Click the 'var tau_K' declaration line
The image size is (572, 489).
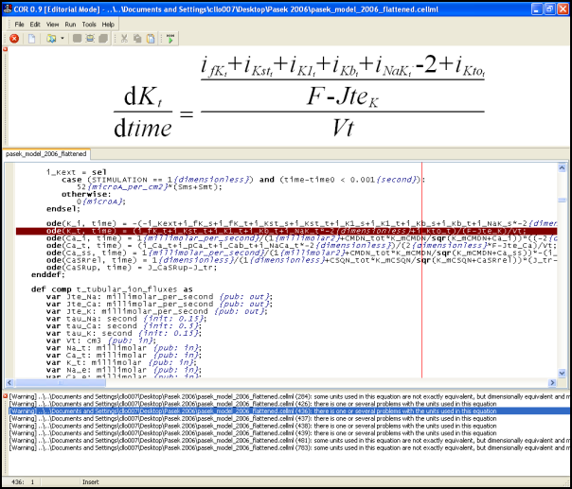tap(124, 333)
